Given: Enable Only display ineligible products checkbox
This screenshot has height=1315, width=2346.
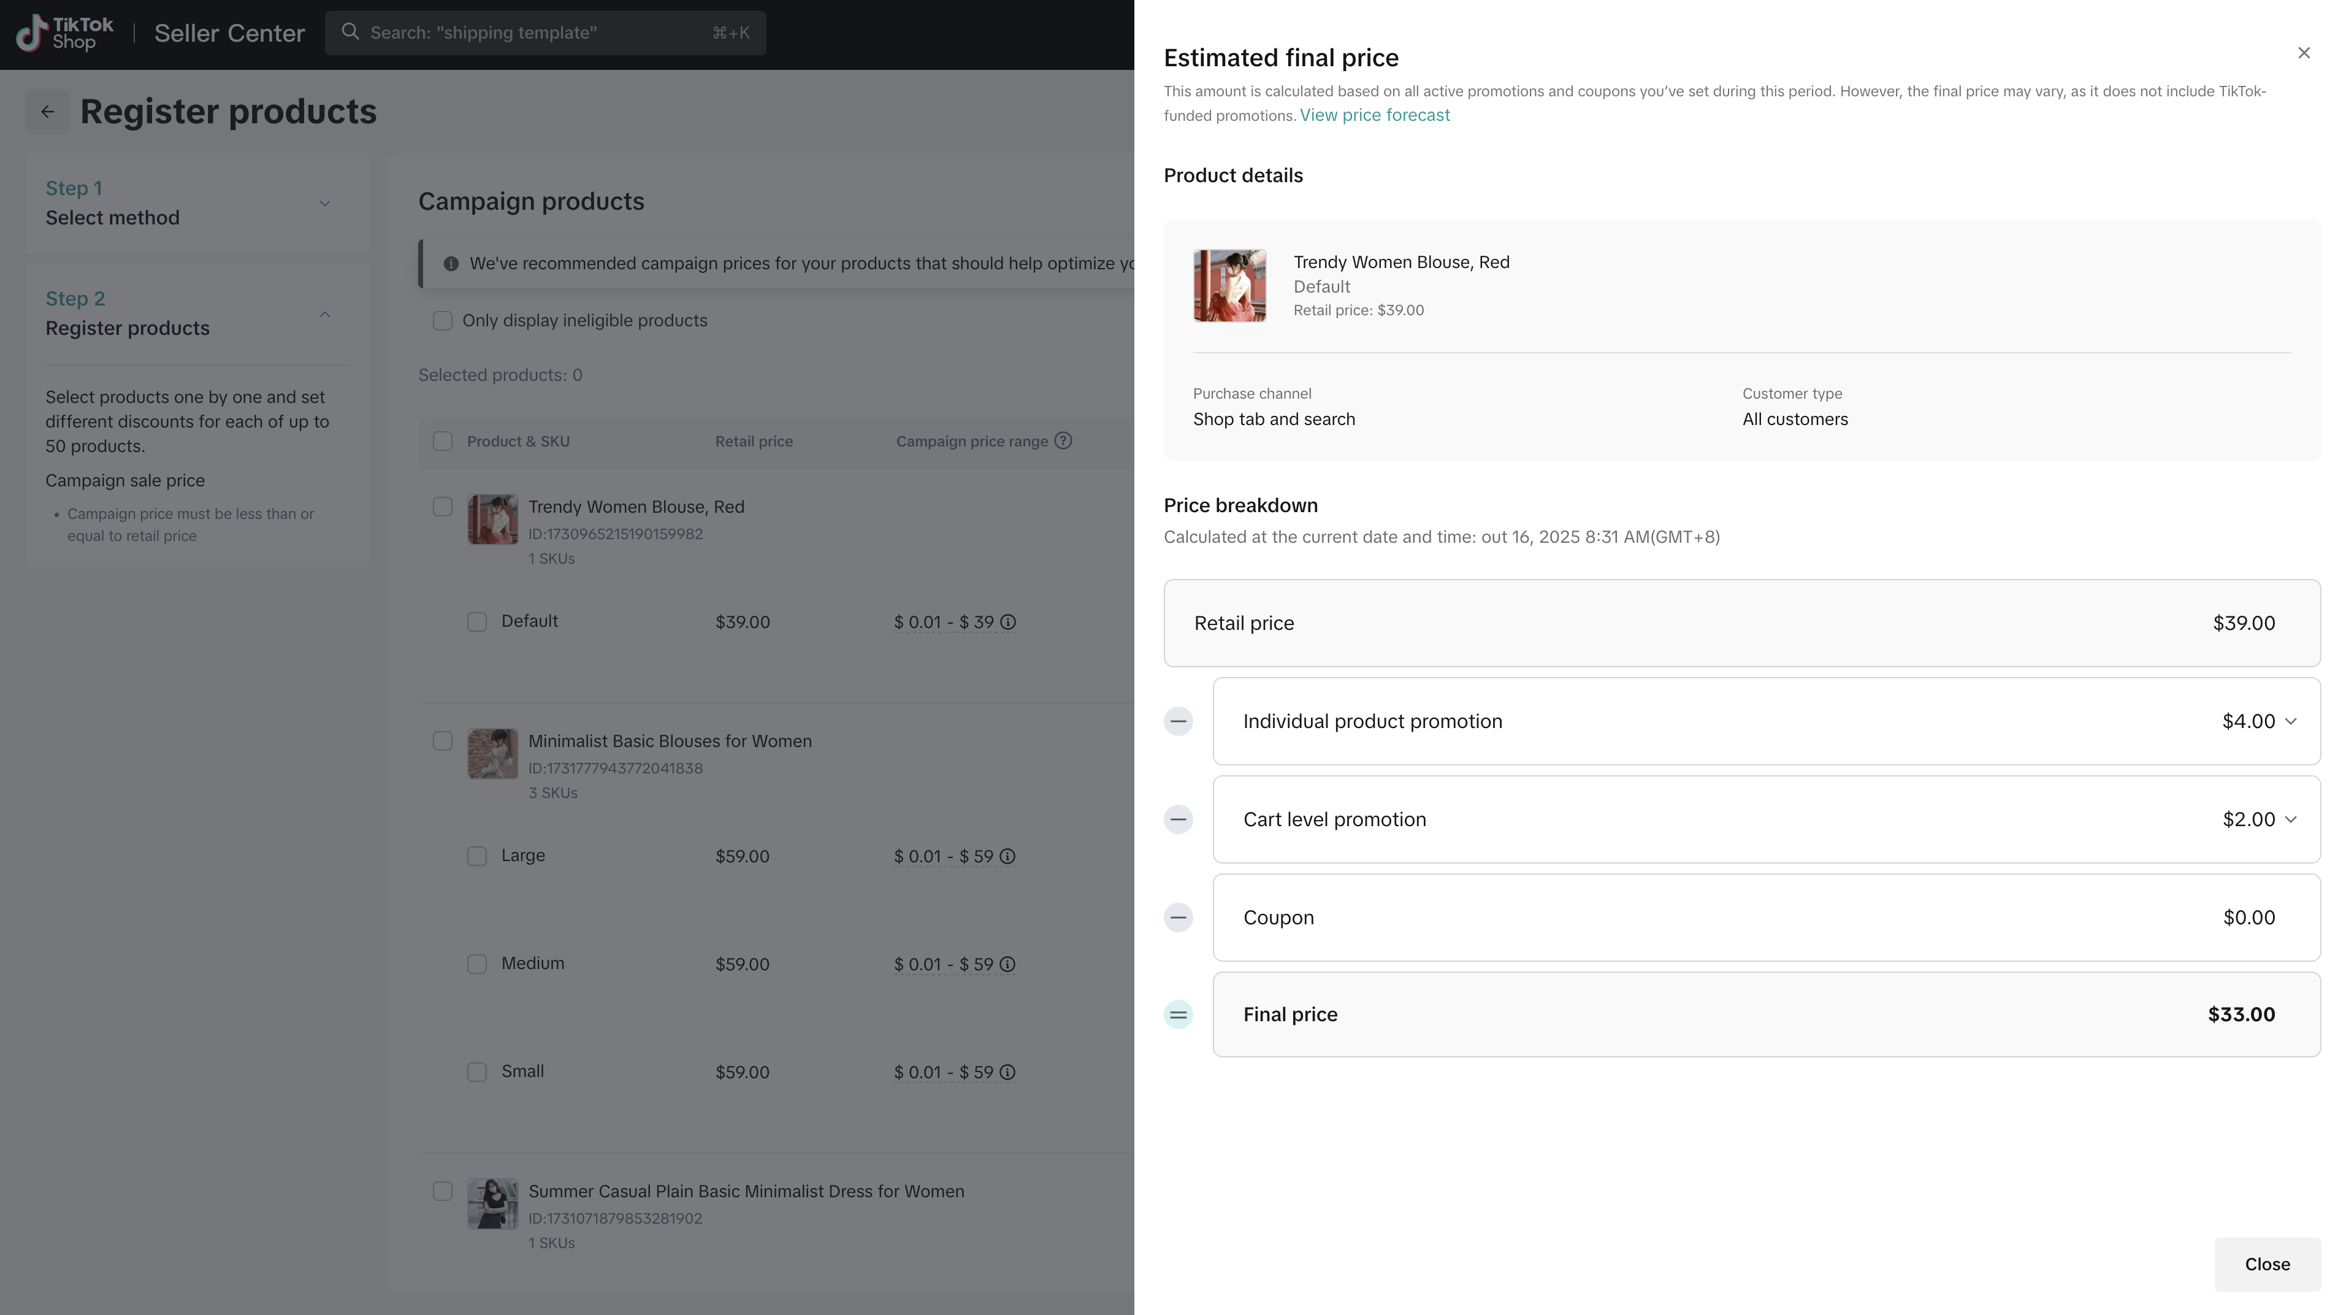Looking at the screenshot, I should (443, 321).
